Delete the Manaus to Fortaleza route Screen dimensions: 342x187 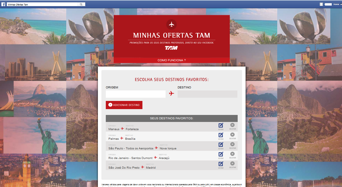[x=232, y=126]
